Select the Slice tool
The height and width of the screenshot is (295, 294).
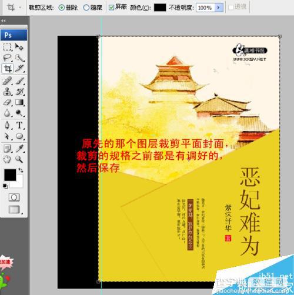[19, 69]
